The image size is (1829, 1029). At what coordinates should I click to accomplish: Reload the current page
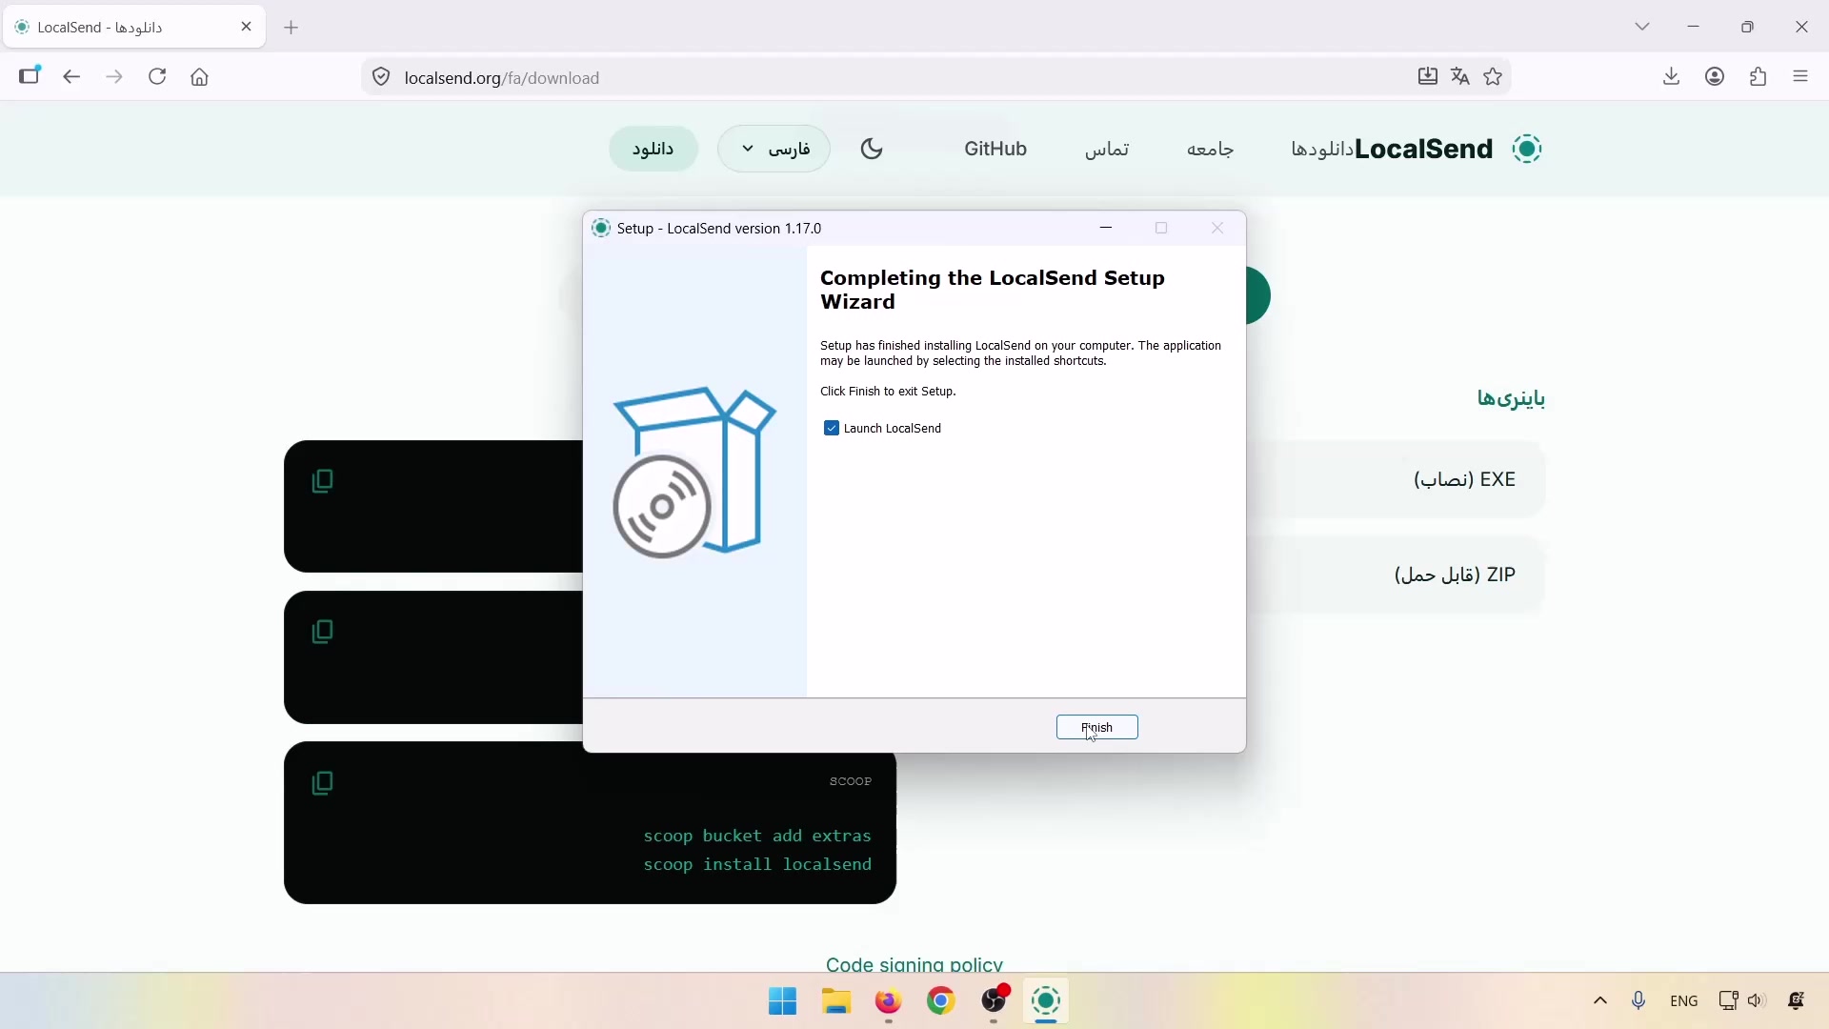point(157,77)
